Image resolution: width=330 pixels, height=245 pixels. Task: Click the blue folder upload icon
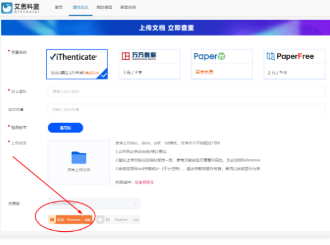click(79, 158)
